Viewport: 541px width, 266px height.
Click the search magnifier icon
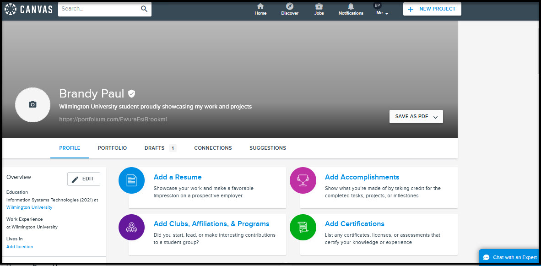pyautogui.click(x=144, y=9)
